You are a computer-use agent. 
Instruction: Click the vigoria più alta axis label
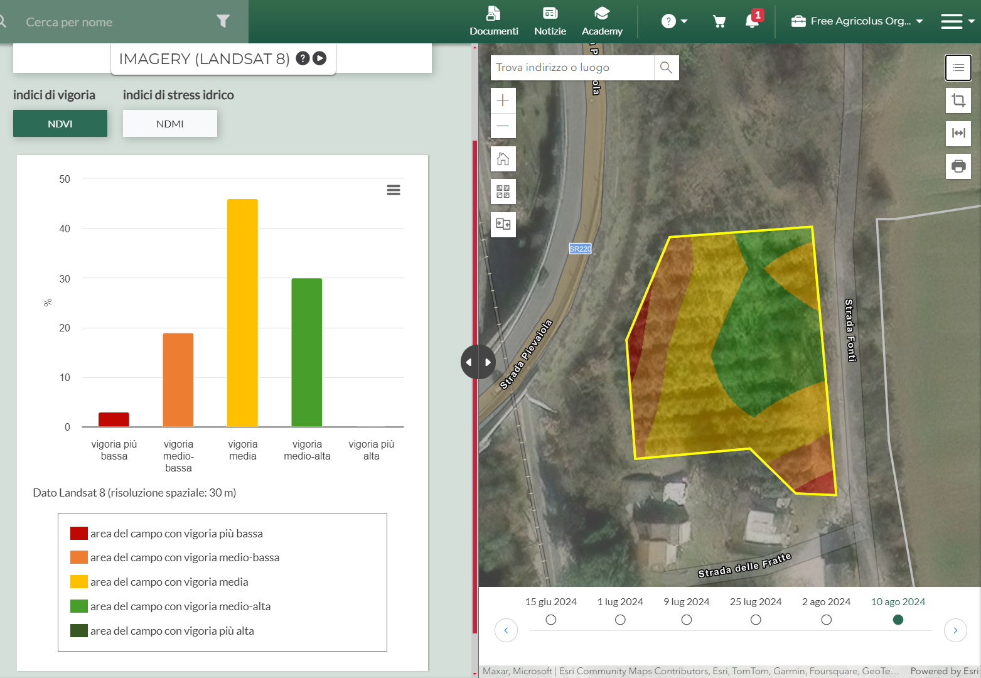pyautogui.click(x=372, y=450)
